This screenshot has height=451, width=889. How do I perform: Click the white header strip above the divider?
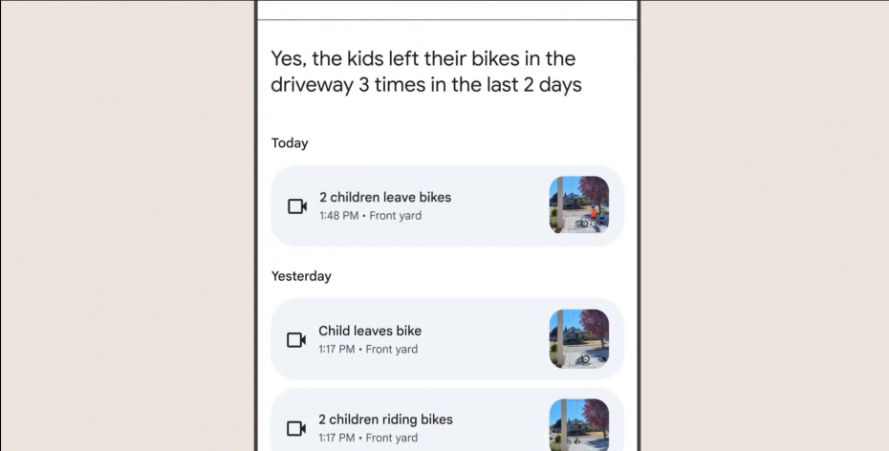pos(447,9)
